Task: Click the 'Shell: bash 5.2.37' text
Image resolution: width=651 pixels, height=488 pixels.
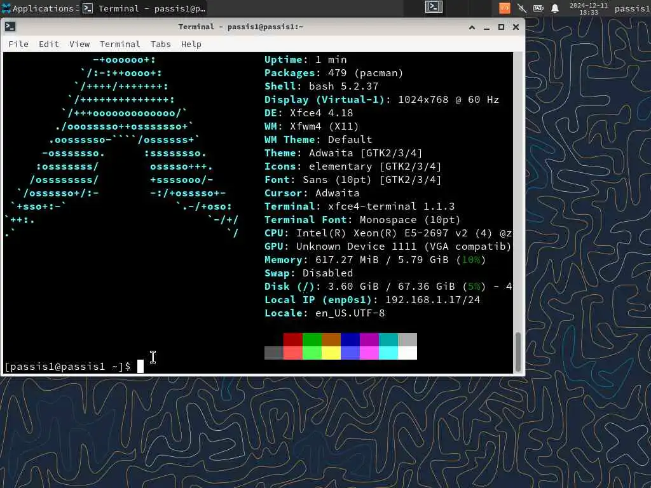Action: tap(321, 86)
